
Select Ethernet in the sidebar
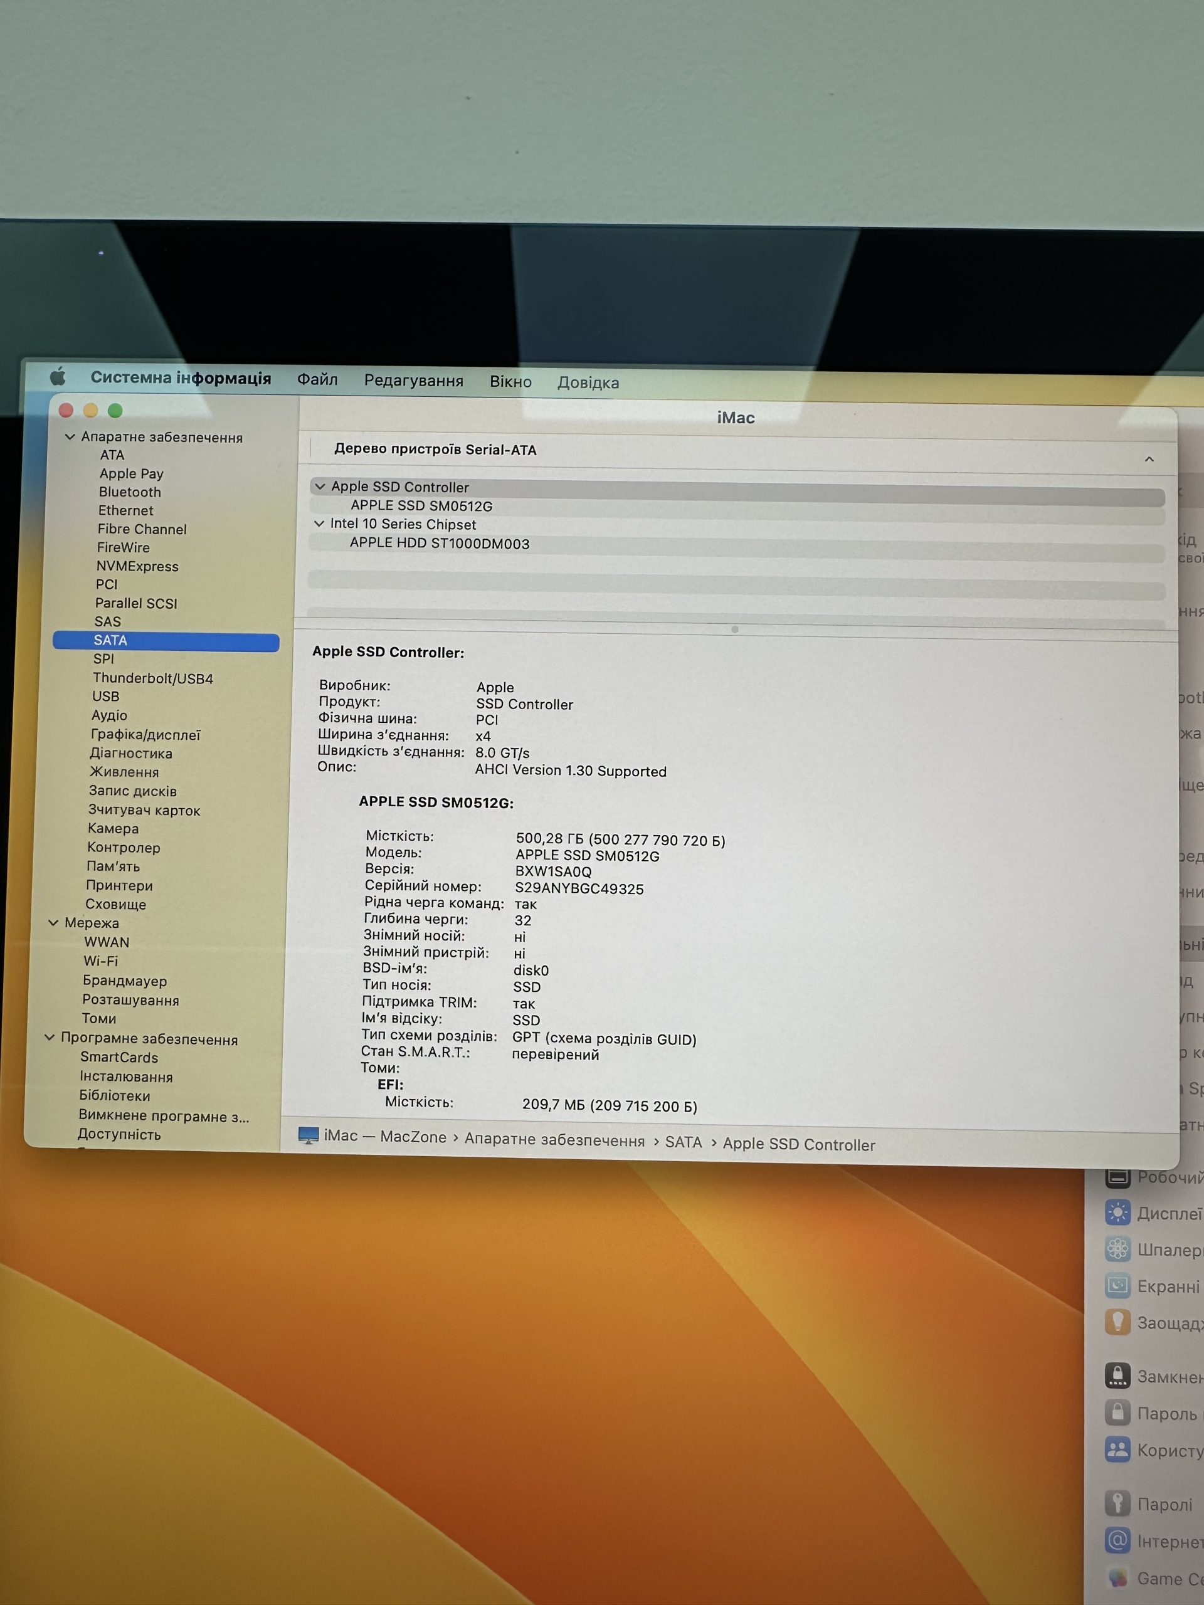tap(125, 511)
